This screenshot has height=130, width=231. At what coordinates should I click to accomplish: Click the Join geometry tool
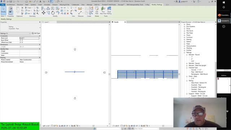point(27,13)
